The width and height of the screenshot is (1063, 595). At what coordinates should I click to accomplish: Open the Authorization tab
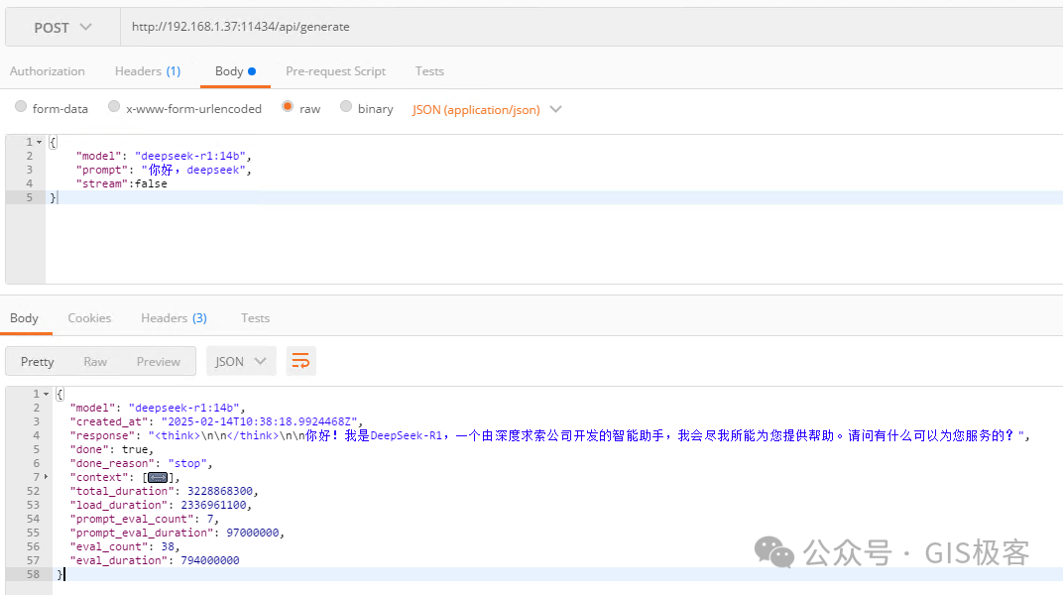pos(48,71)
